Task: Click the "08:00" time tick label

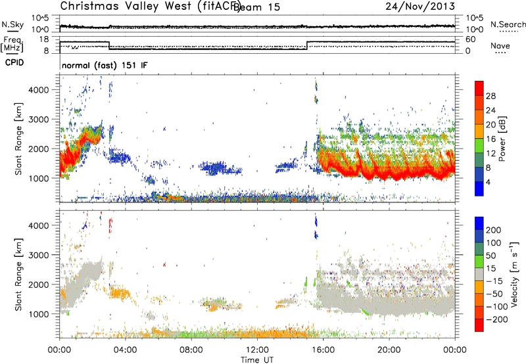Action: click(191, 350)
